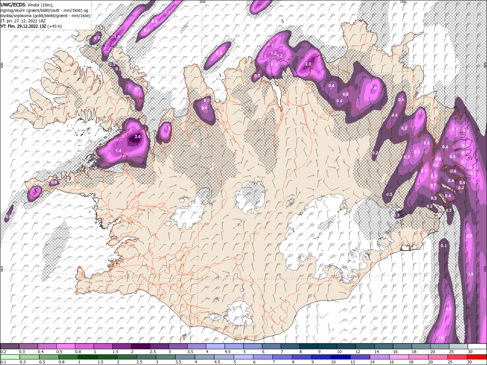Image resolution: width=487 pixels, height=365 pixels.
Task: Click the '30' label under rain scale
Action: [470, 362]
